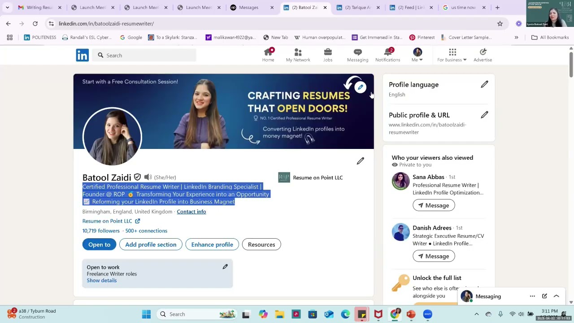
Task: Edit Public profile & URL pencil
Action: [x=484, y=115]
